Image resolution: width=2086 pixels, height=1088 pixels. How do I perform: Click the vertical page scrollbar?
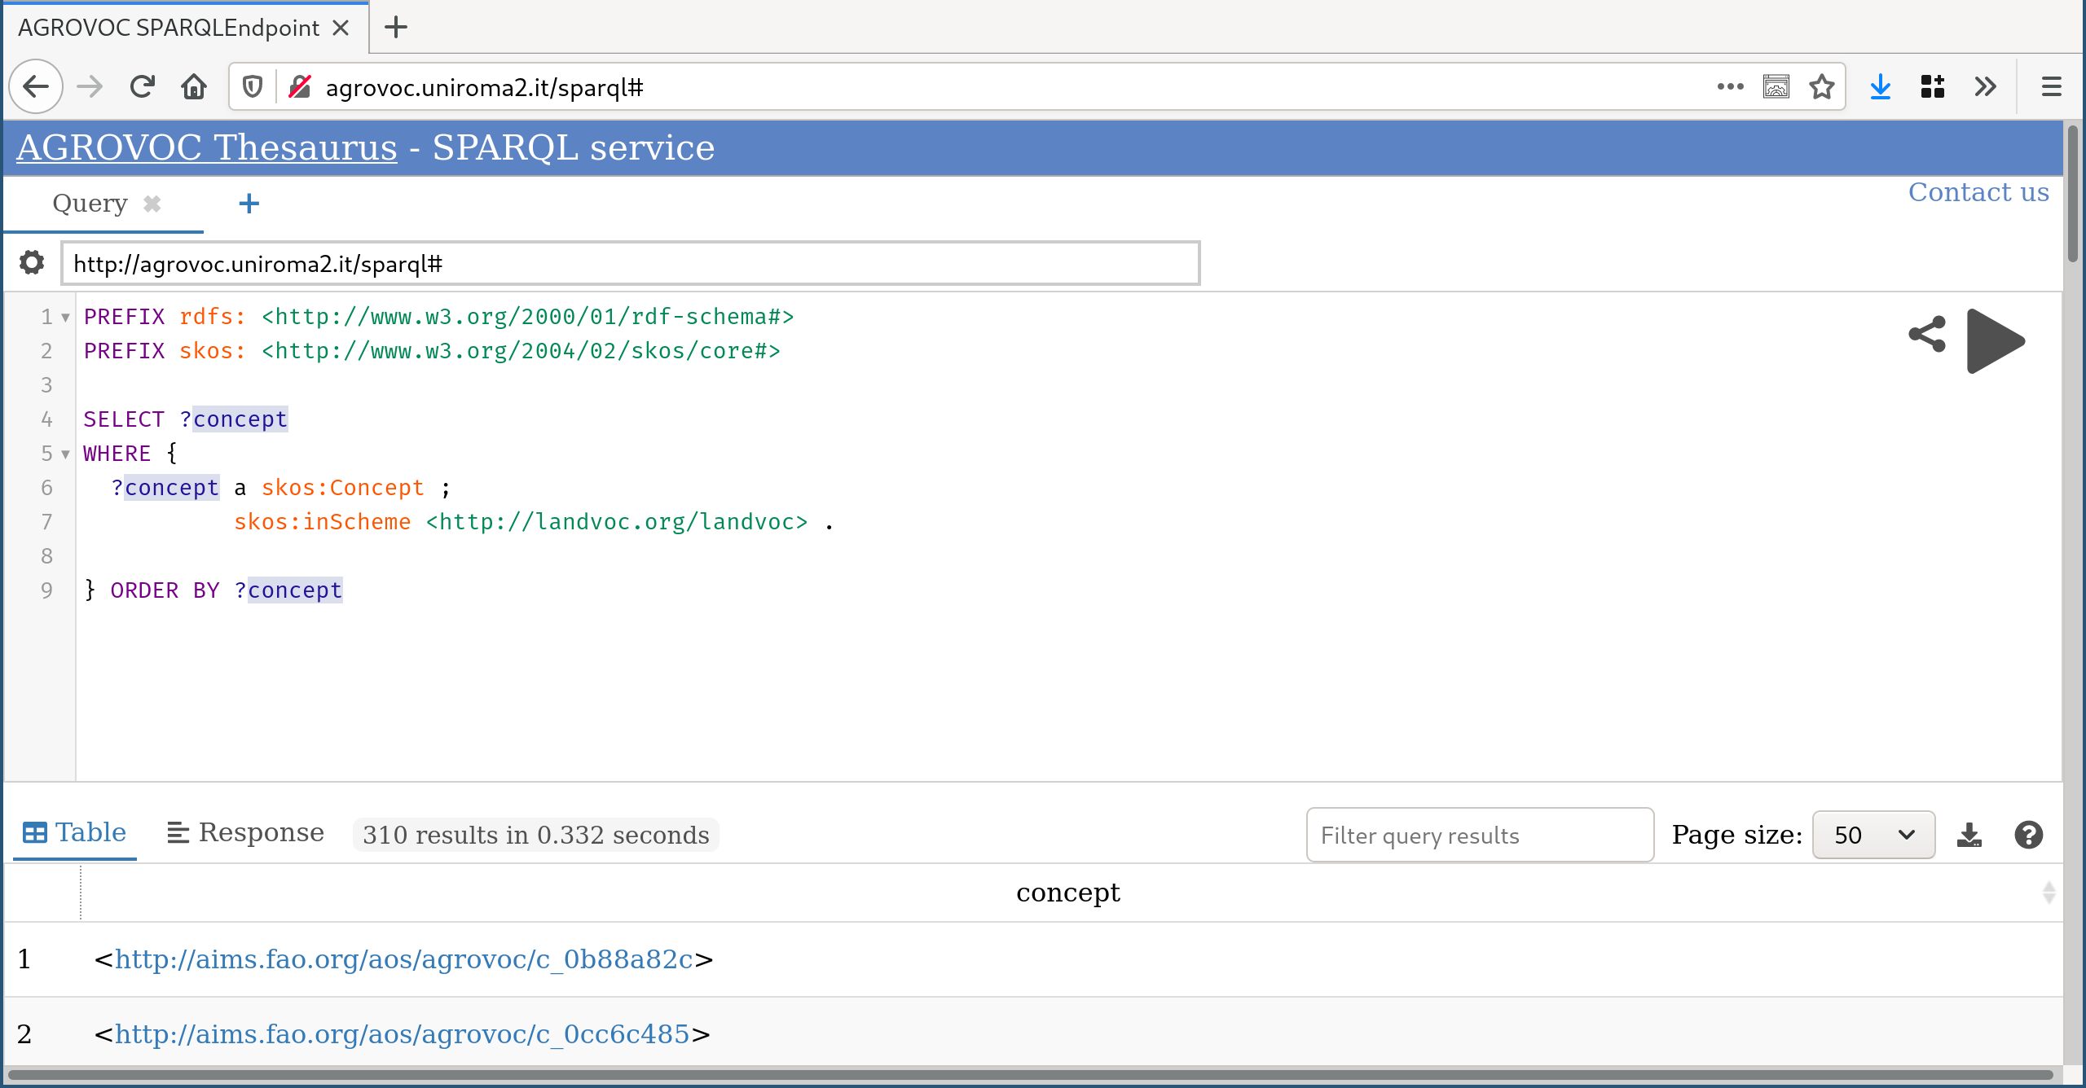(x=2073, y=195)
